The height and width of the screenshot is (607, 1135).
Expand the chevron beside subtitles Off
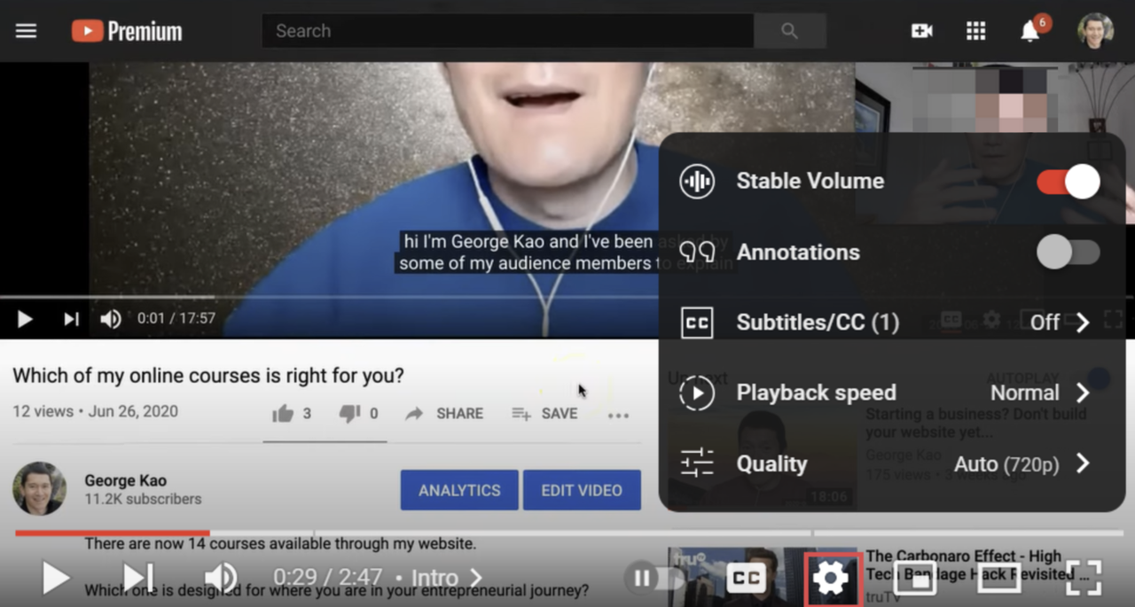point(1083,323)
